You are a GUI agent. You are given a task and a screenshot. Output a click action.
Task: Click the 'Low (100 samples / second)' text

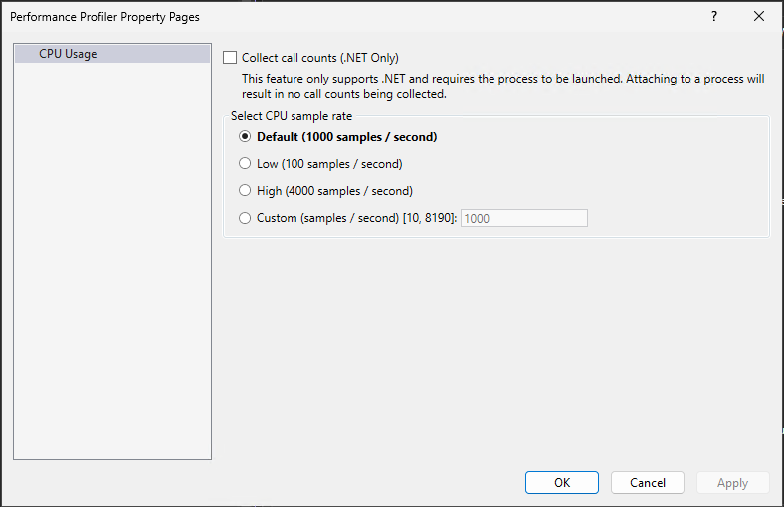point(329,164)
